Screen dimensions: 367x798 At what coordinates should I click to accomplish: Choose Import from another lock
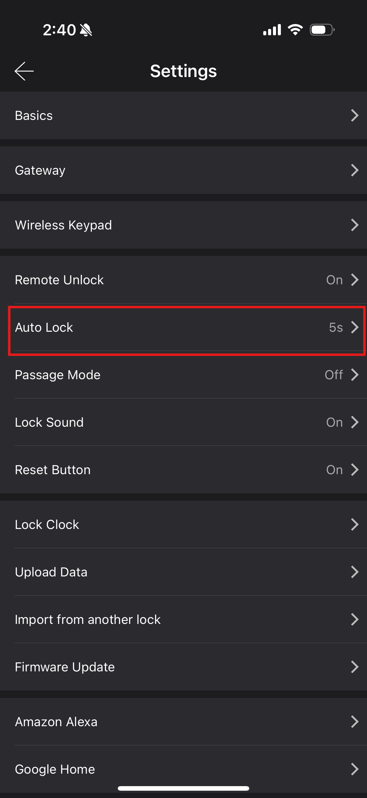pos(183,619)
